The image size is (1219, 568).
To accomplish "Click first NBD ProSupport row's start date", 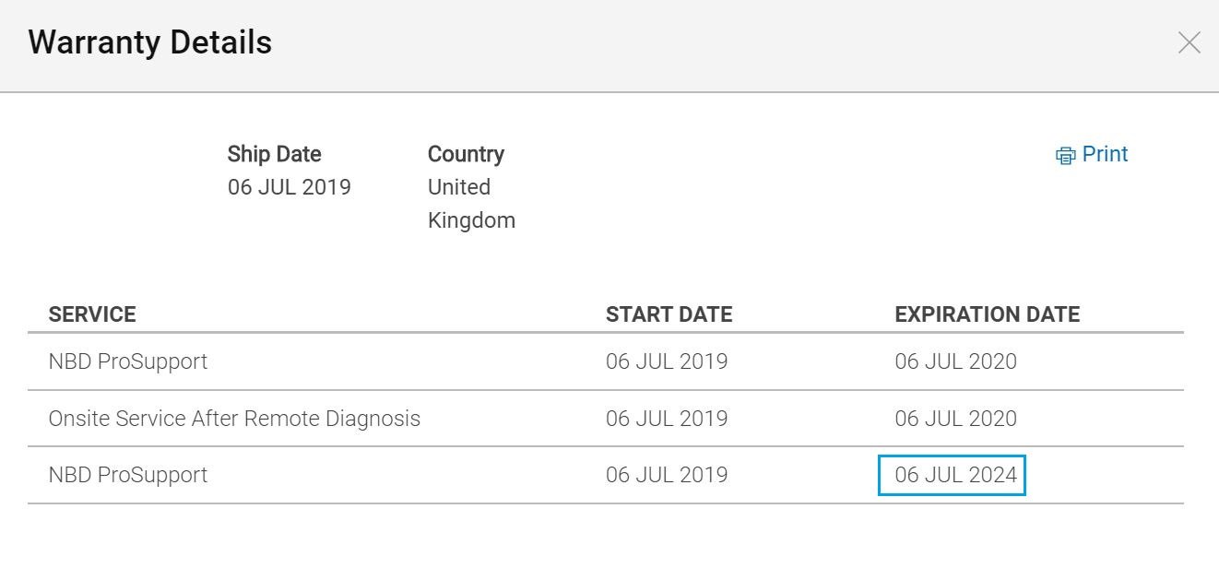I will coord(667,361).
